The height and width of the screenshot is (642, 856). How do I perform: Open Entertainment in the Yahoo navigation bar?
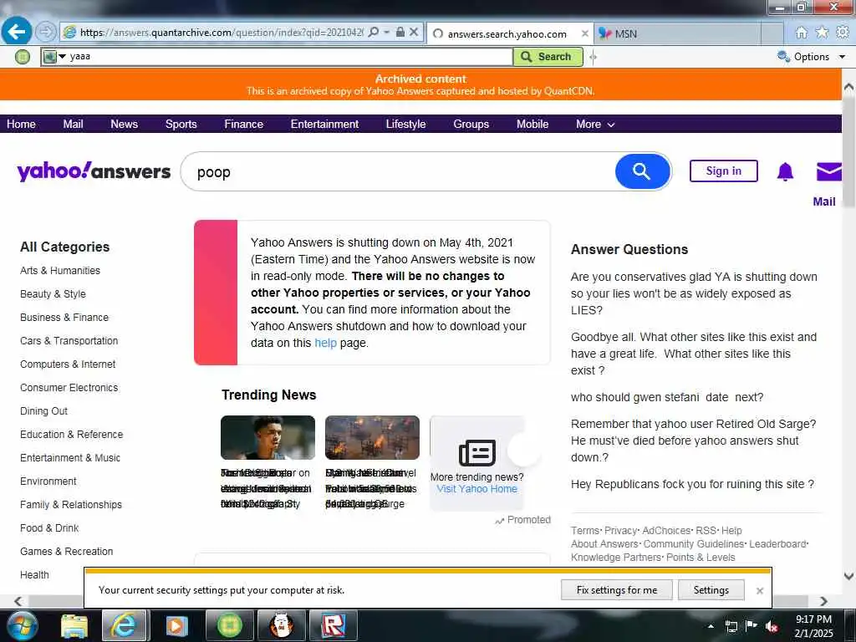click(324, 125)
